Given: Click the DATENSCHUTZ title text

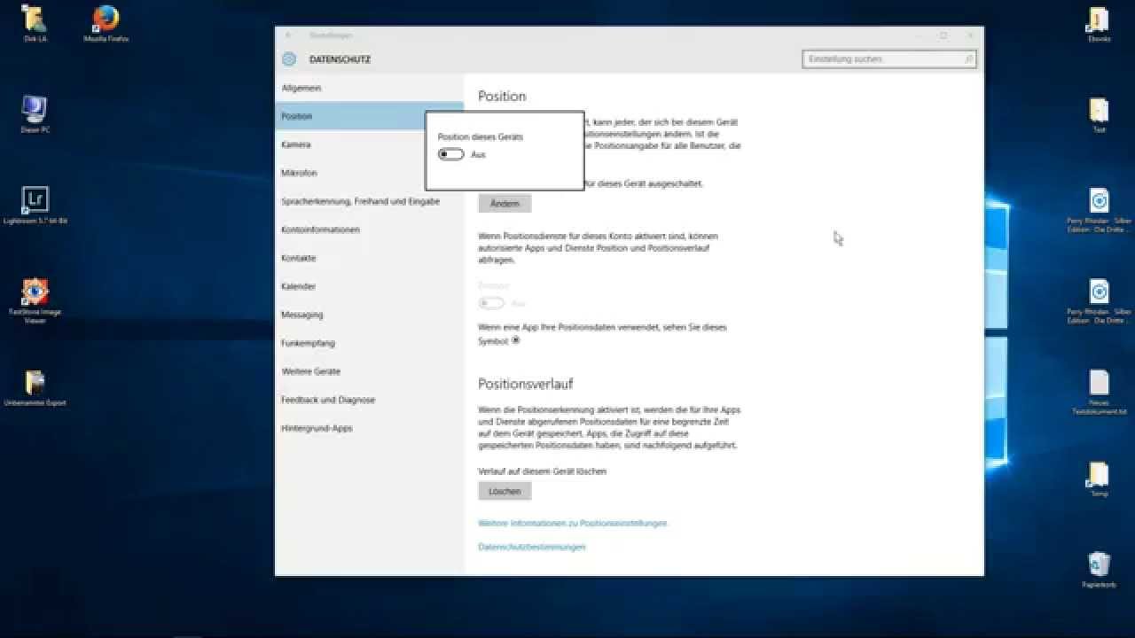Looking at the screenshot, I should [340, 59].
